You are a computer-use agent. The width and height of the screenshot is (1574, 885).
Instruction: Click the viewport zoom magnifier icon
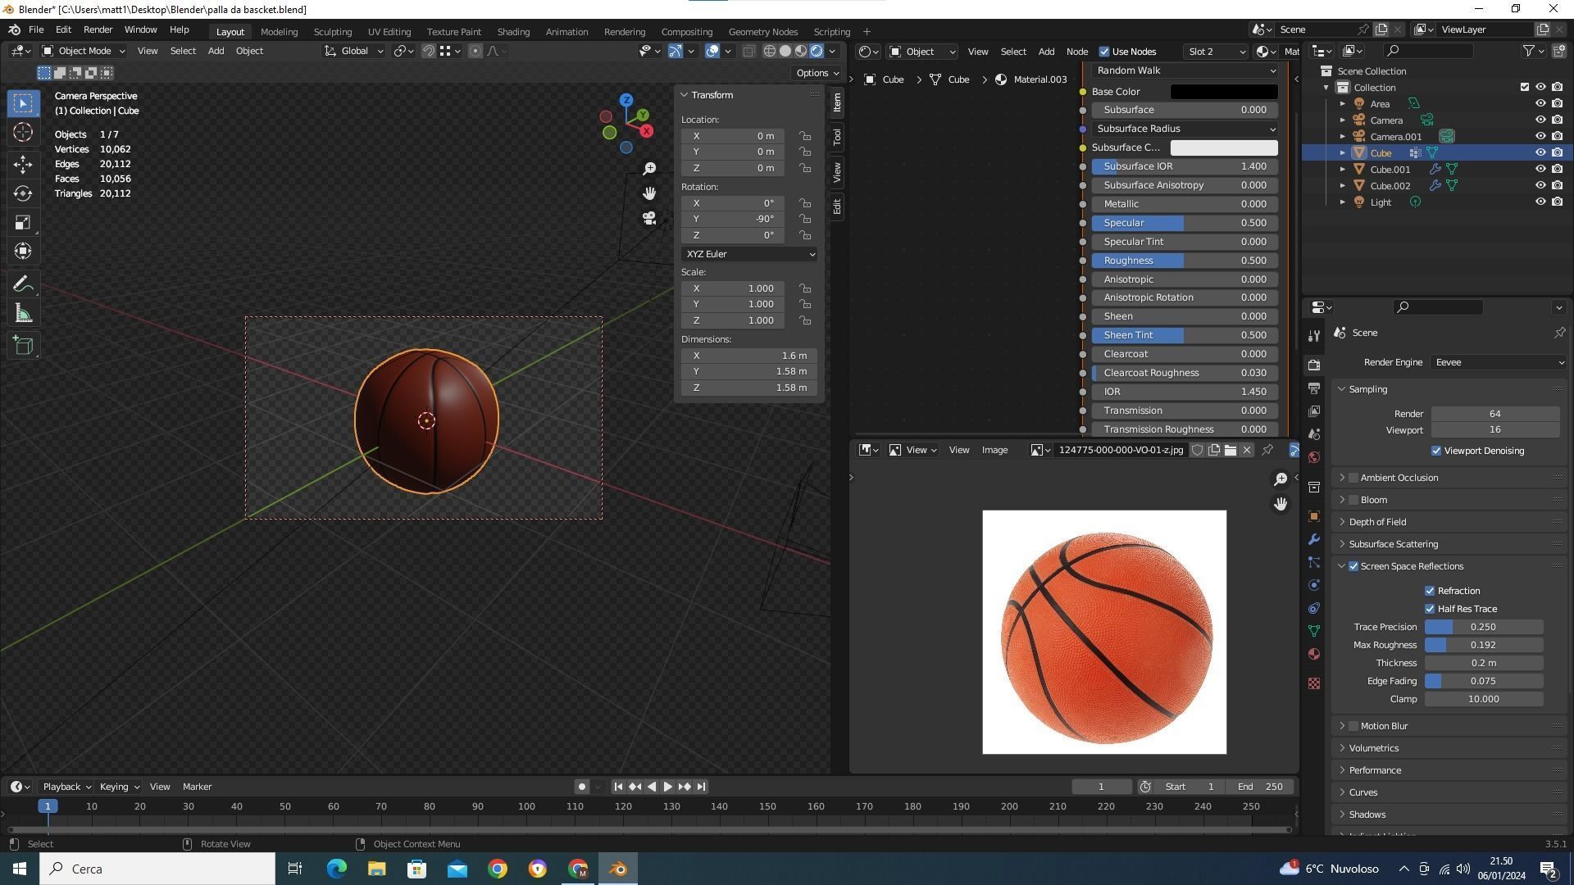(649, 169)
